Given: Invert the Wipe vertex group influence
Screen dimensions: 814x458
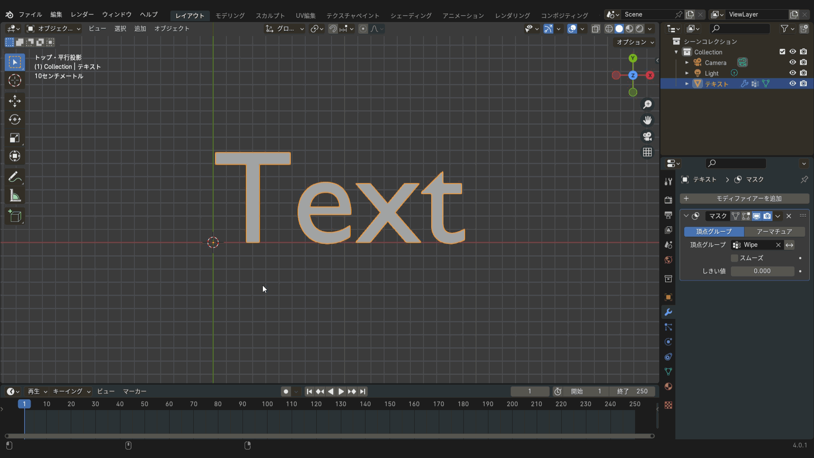Looking at the screenshot, I should pos(789,245).
